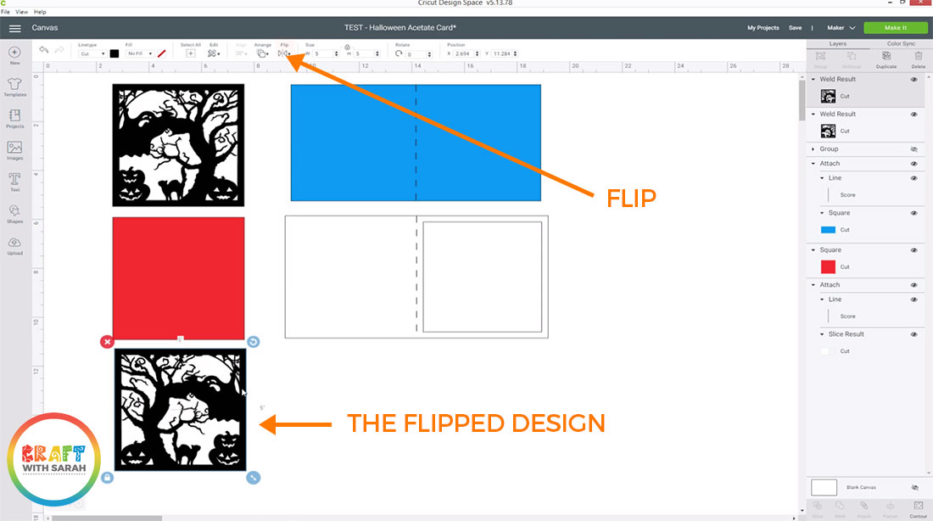Click the resize handle on selected design
933x521 pixels.
click(253, 478)
